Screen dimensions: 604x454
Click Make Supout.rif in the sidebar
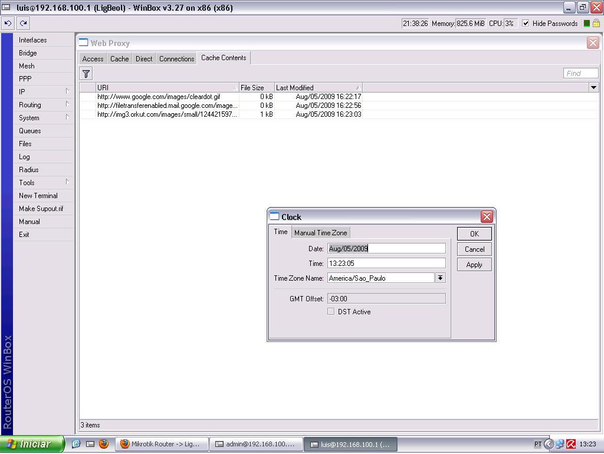pos(43,209)
